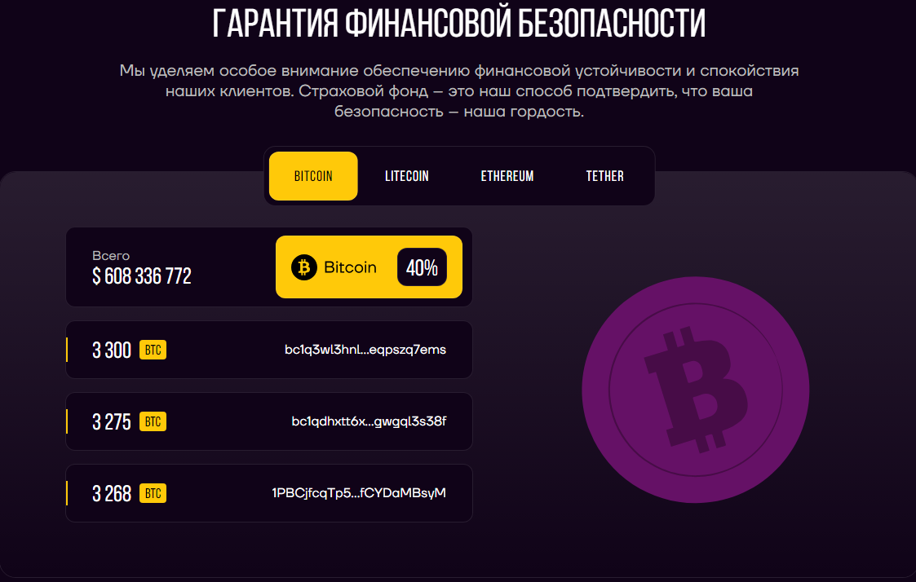Click the 3 300 BTC amount
Viewport: 916px width, 582px height.
112,351
